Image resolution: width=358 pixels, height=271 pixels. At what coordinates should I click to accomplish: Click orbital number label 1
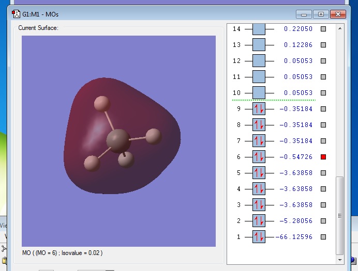238,237
